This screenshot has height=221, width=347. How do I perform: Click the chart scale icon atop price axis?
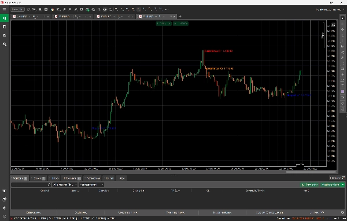click(x=333, y=25)
